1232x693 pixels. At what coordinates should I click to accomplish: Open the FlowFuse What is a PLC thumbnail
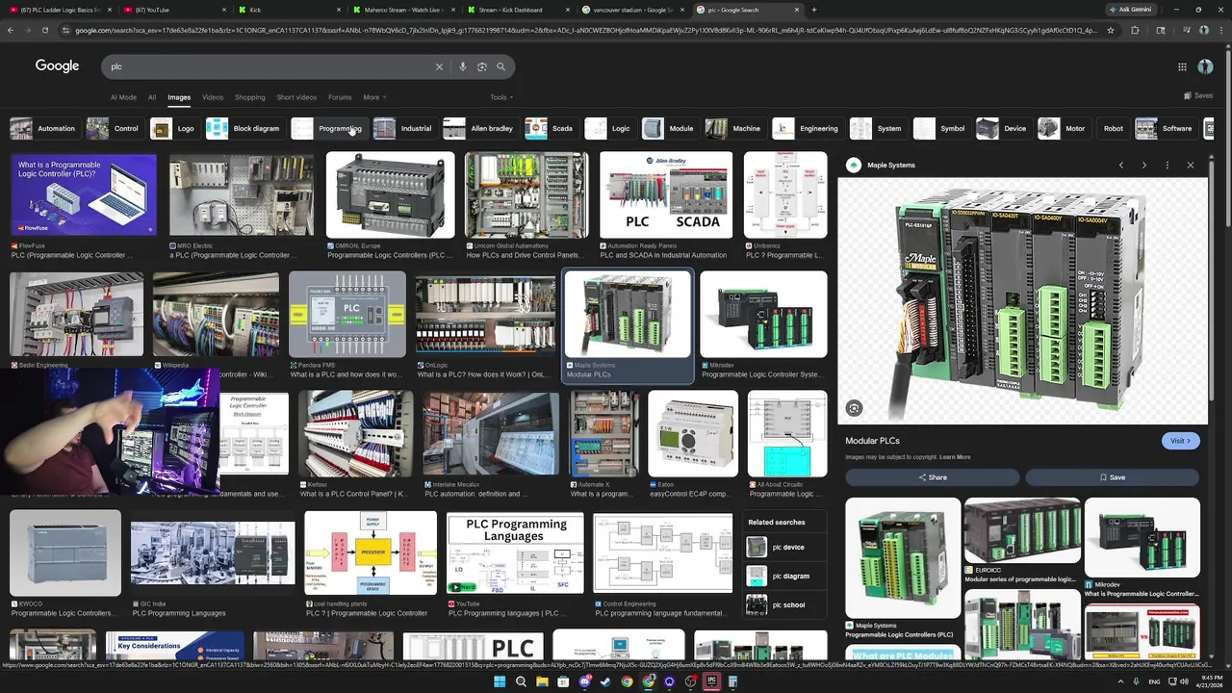(84, 195)
